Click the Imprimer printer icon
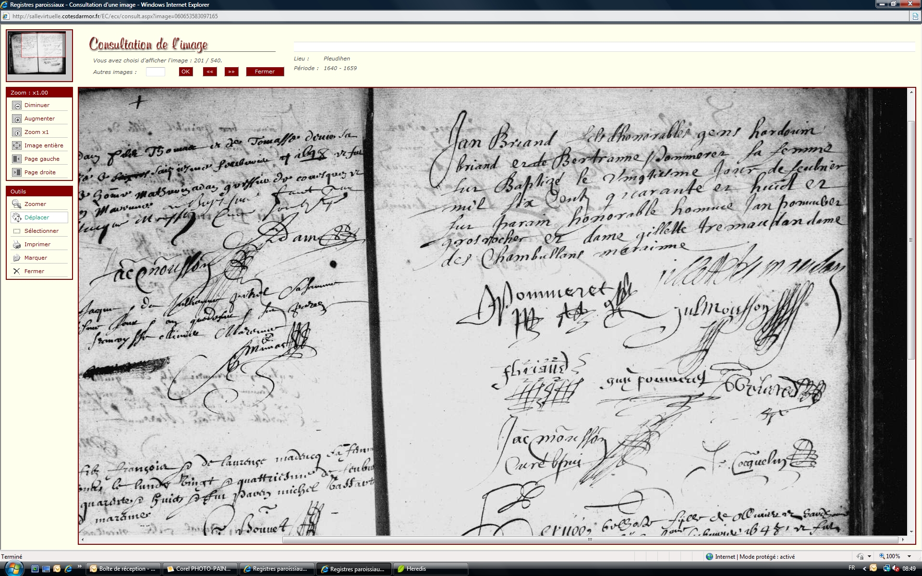 17,244
